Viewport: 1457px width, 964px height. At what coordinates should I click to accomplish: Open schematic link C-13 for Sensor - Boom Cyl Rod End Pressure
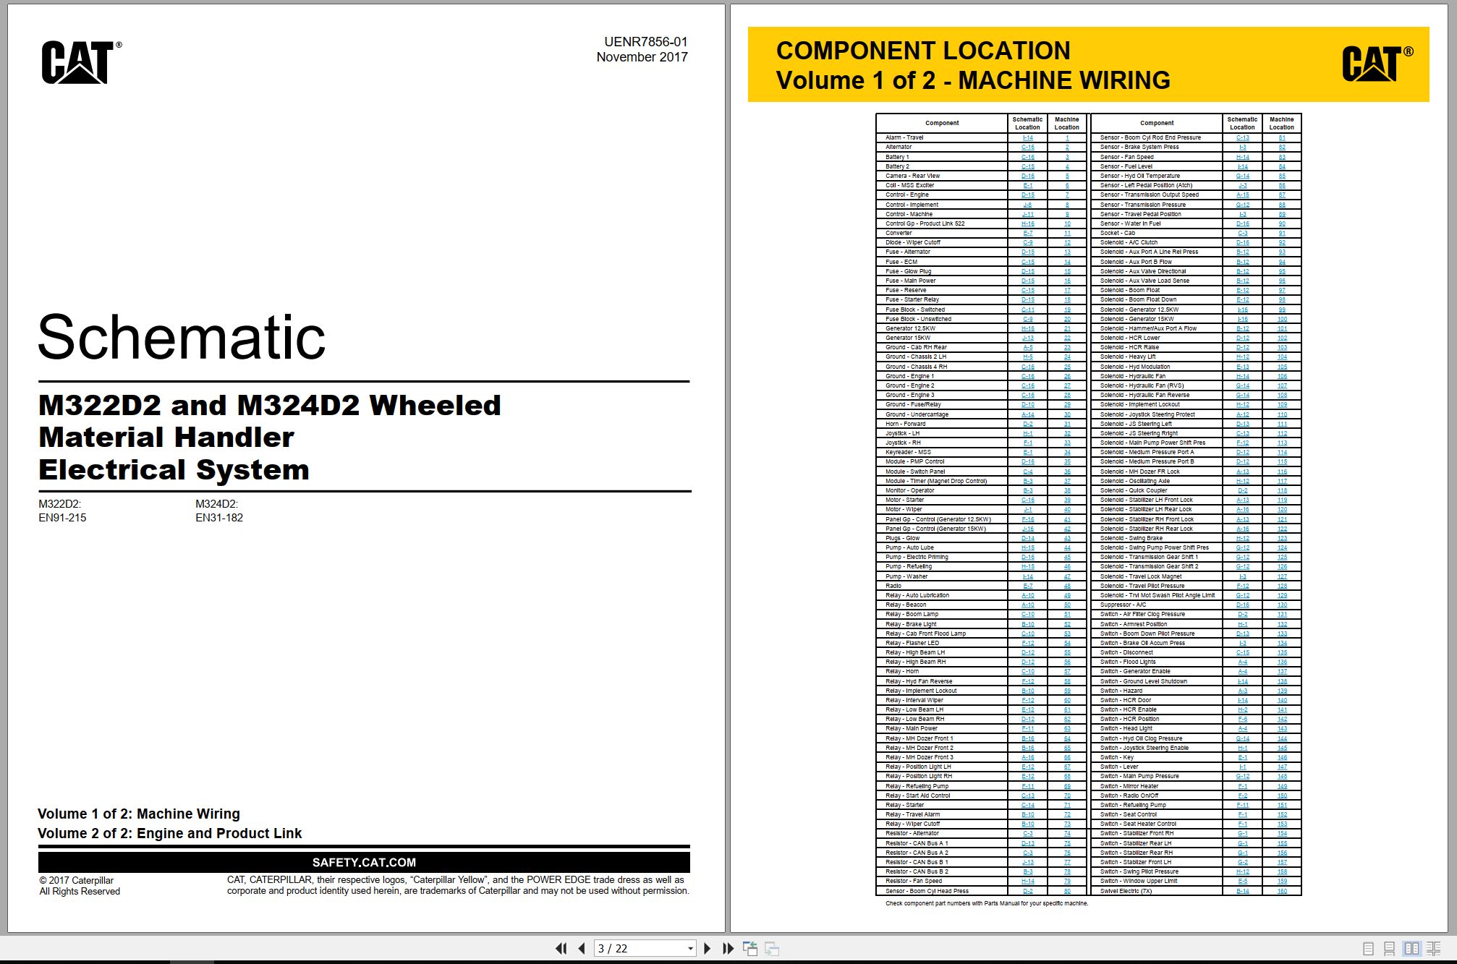point(1242,137)
